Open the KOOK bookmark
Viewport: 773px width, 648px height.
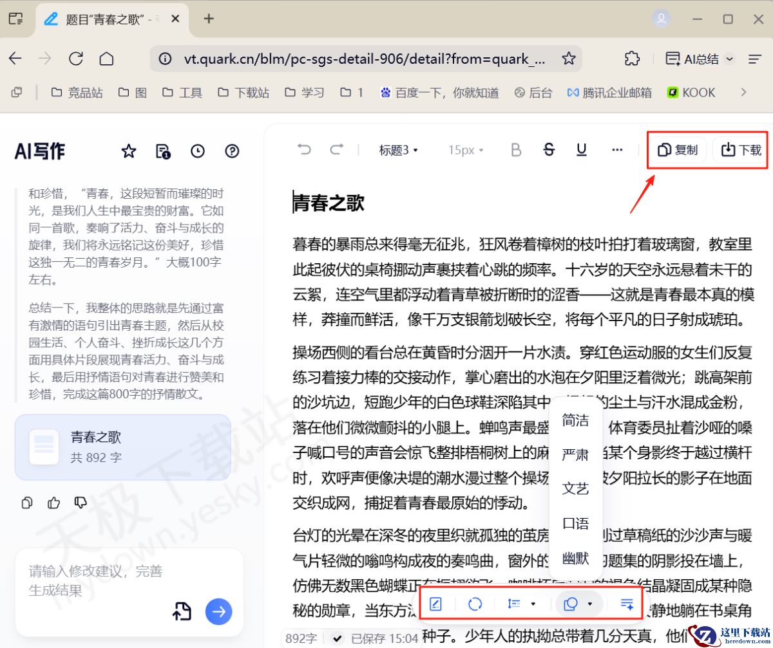click(691, 93)
